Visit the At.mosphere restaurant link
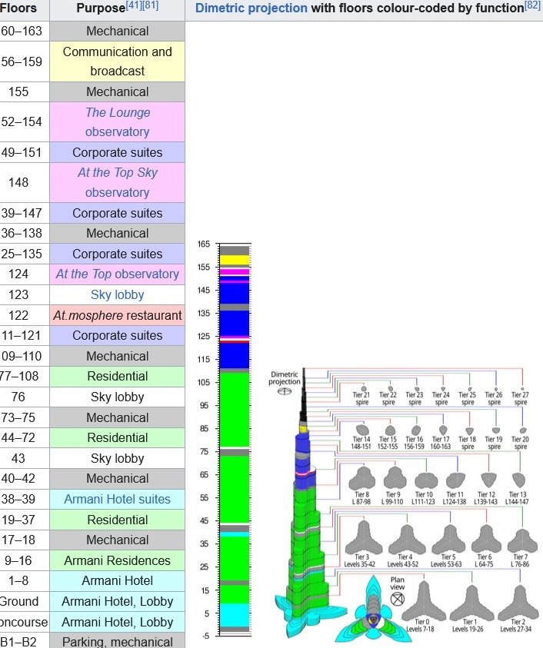This screenshot has height=648, width=543. (x=118, y=315)
